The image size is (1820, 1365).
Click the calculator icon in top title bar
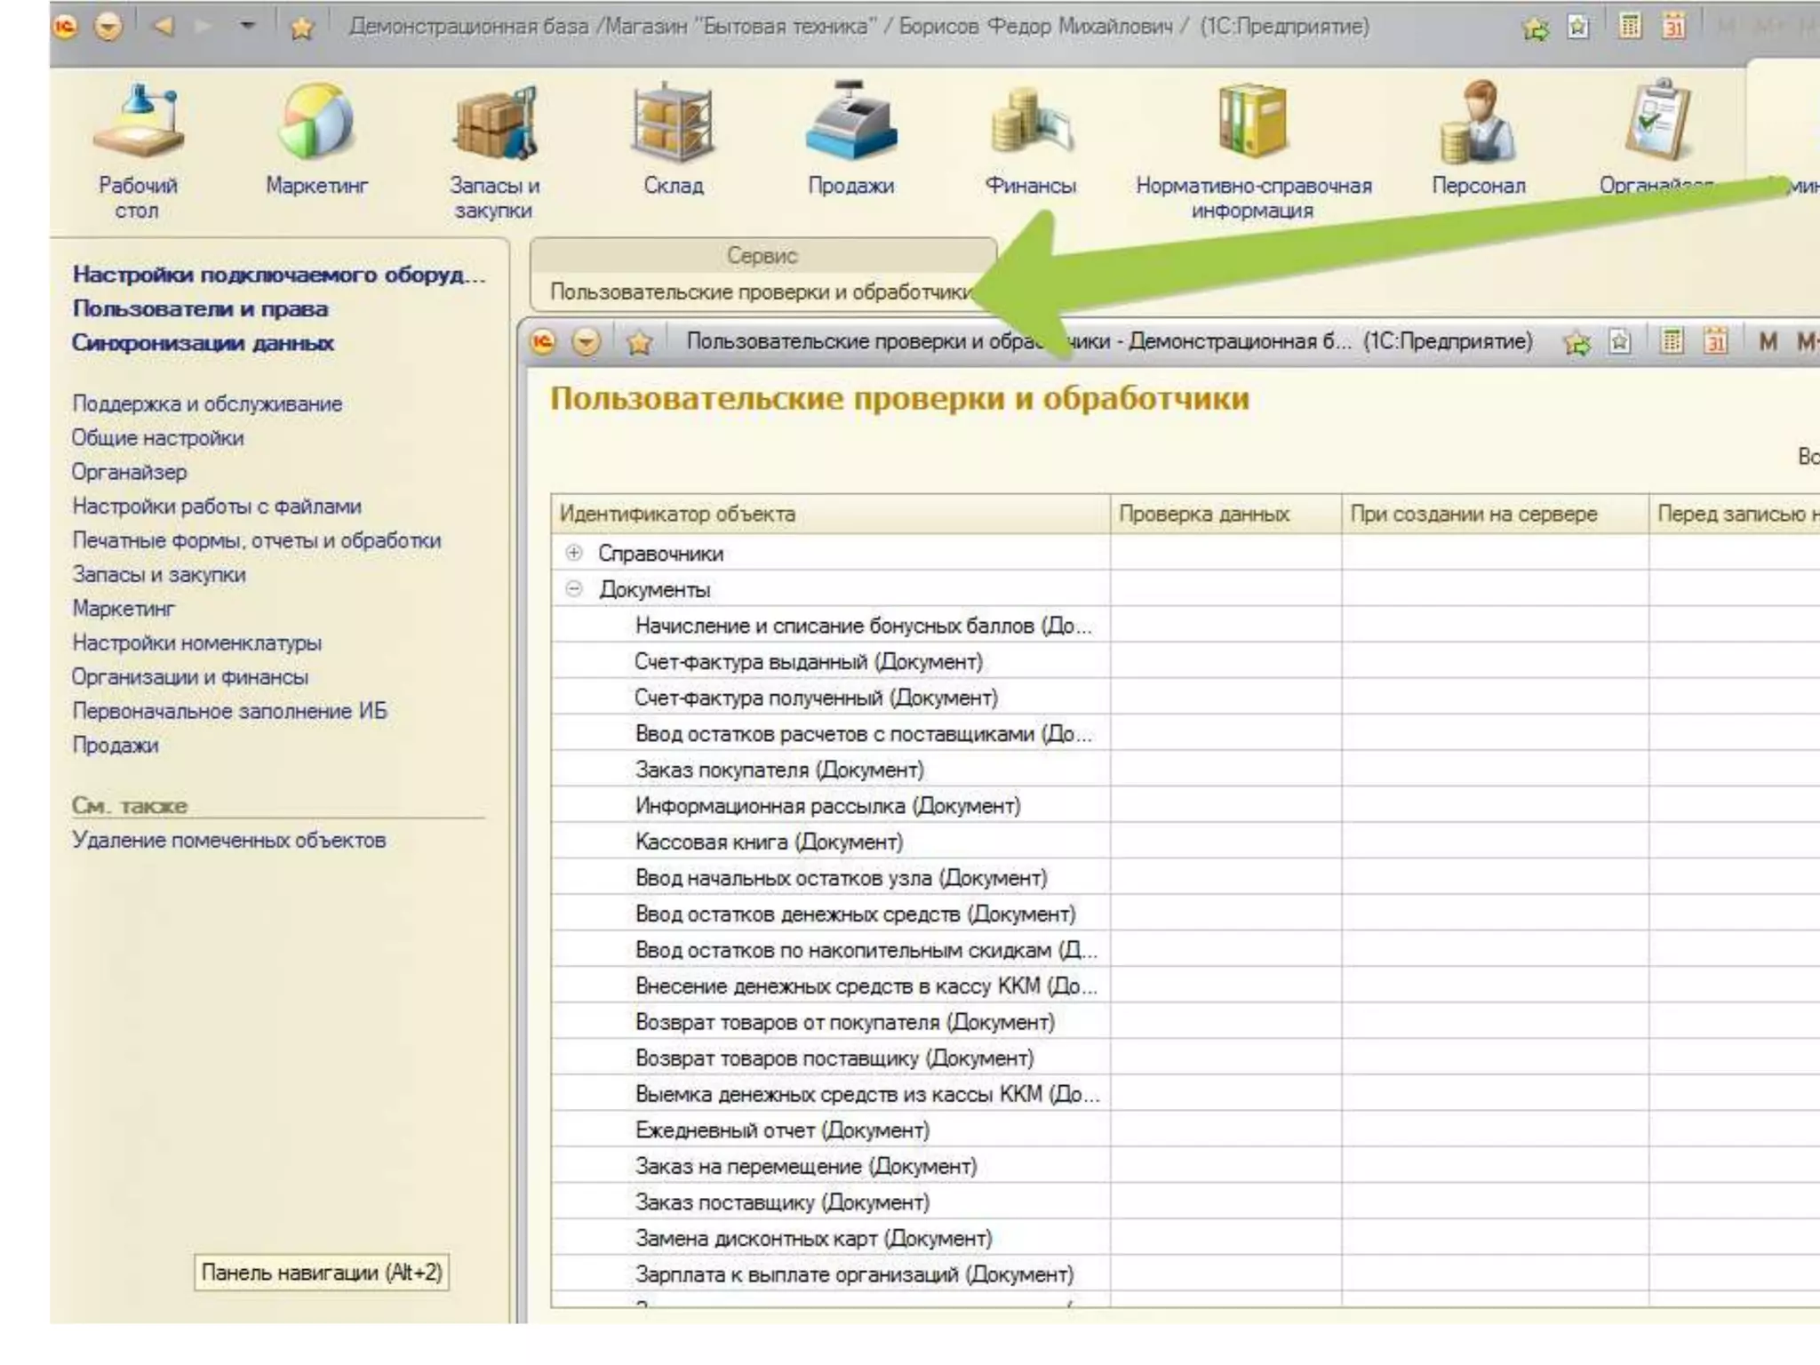1630,27
